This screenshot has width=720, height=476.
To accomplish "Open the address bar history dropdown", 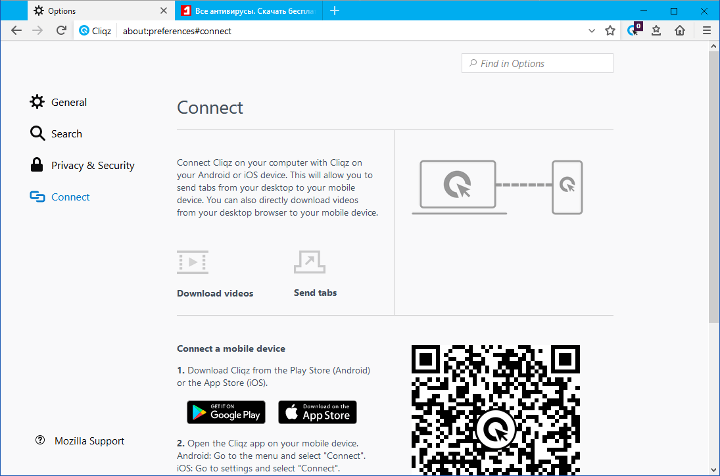I will [x=591, y=31].
